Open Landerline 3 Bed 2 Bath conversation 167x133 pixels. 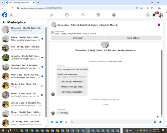(22, 58)
